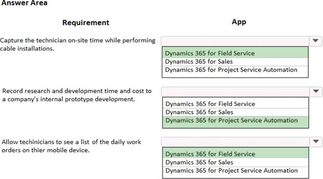Screen dimensions: 323x179
Task: Open the dropdown arrow for daily work orders requirement
Action: (x=315, y=141)
